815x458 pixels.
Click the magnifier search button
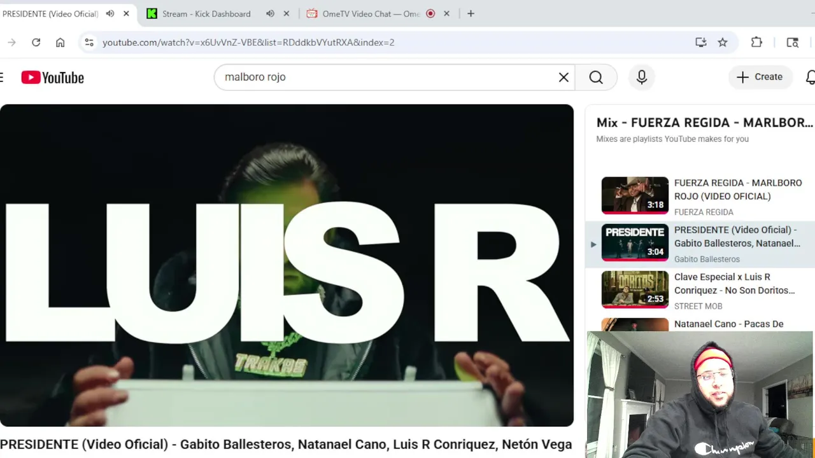click(x=596, y=77)
